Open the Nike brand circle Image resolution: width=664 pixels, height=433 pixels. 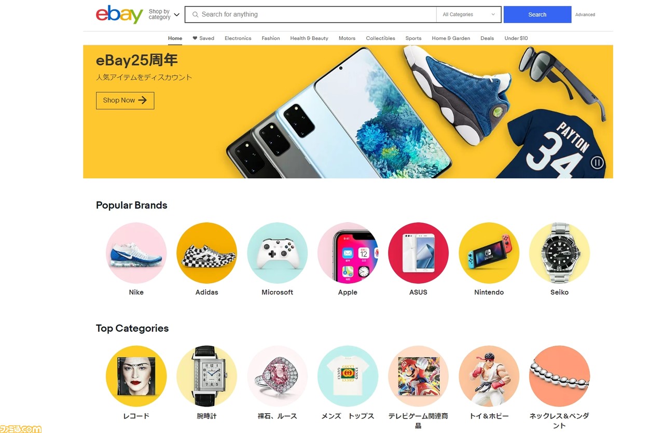136,253
